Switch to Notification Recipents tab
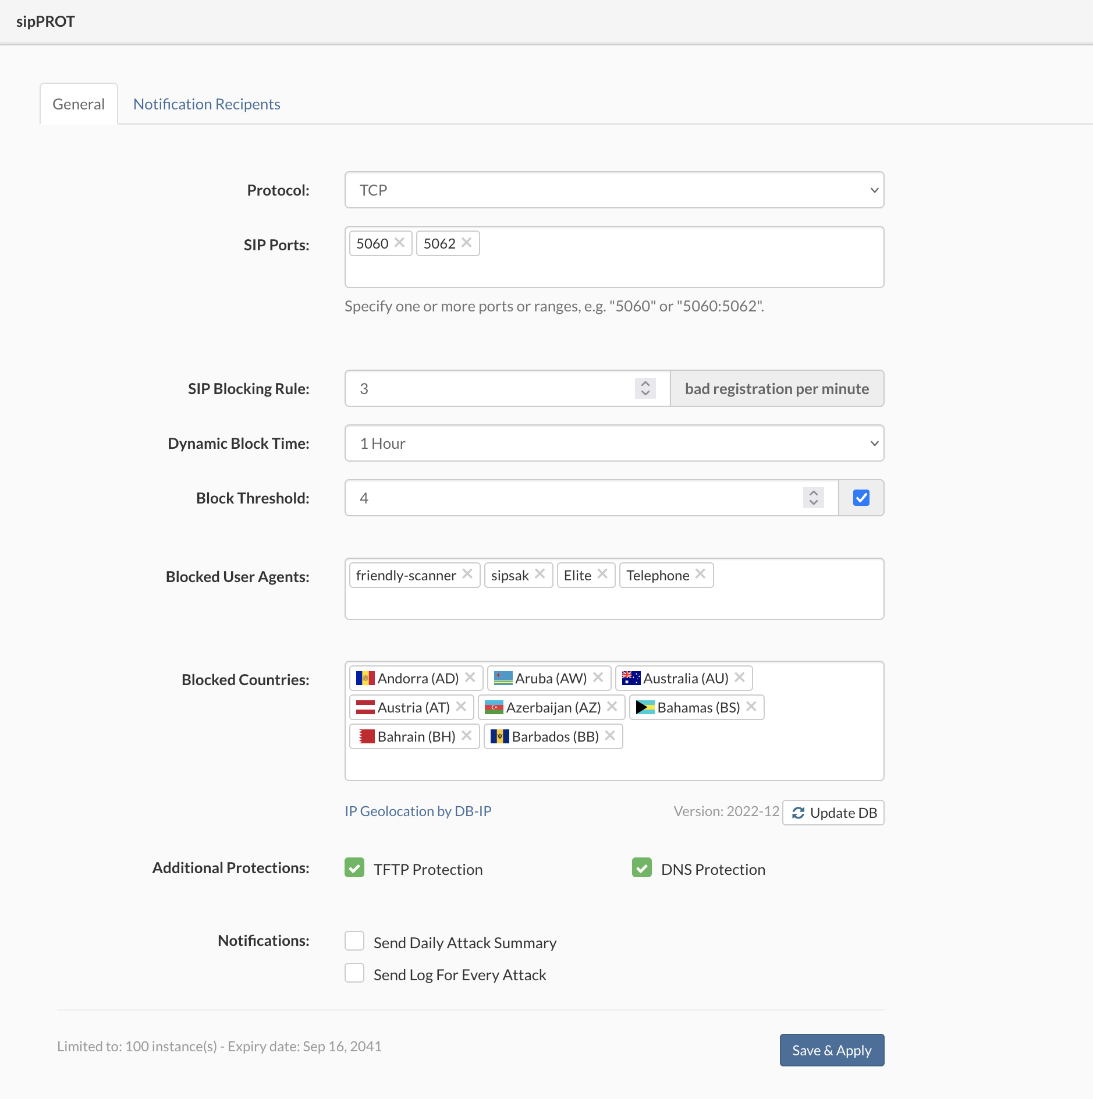 [207, 104]
